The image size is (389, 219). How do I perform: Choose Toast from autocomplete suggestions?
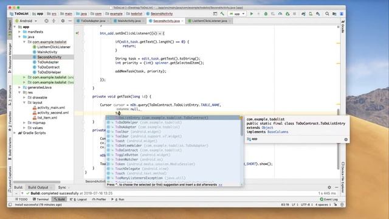174,141
